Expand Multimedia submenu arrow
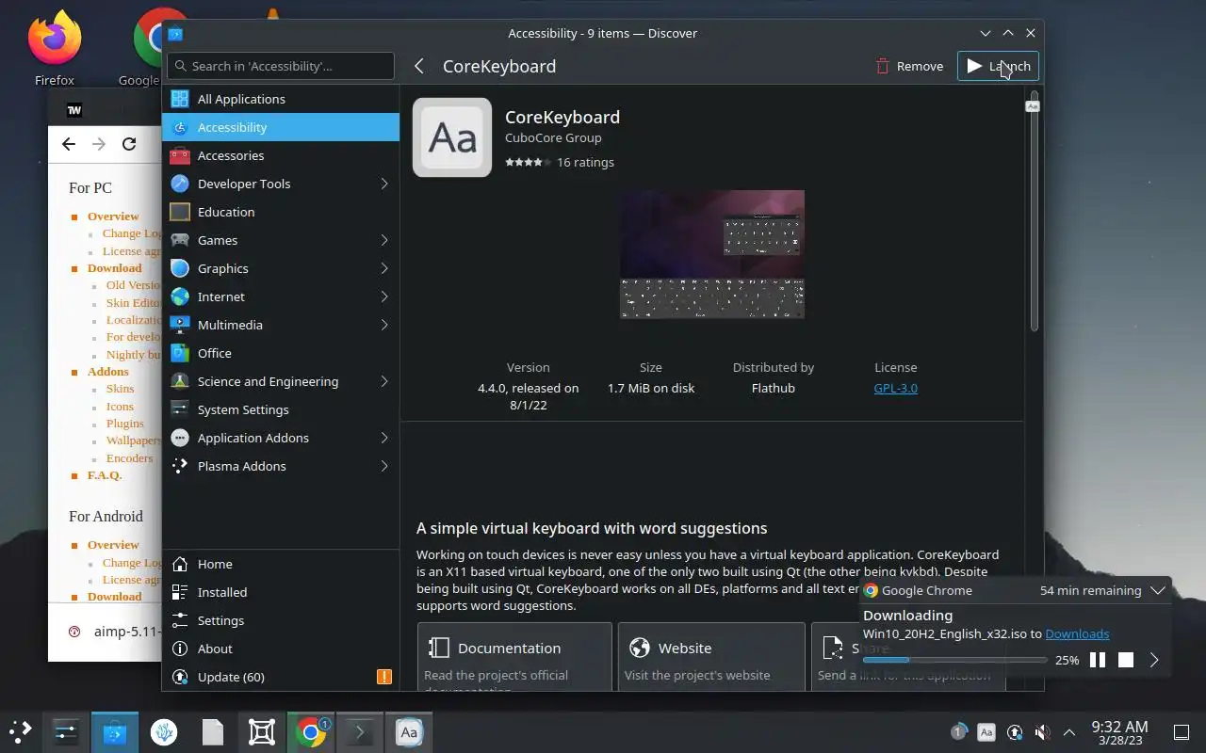 point(384,325)
